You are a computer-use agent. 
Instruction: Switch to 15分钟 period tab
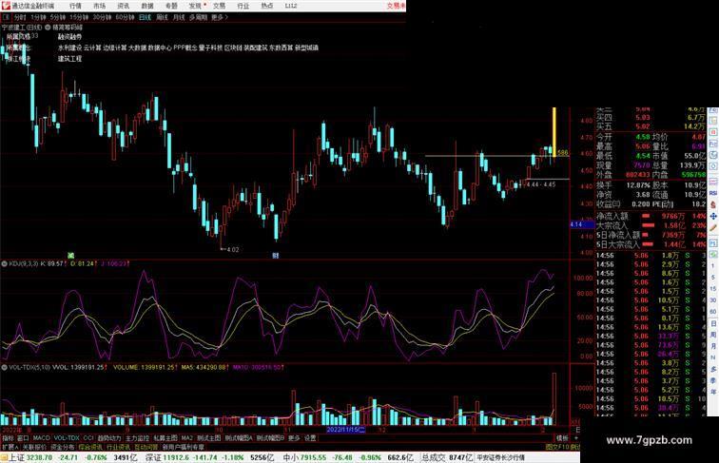[79, 17]
